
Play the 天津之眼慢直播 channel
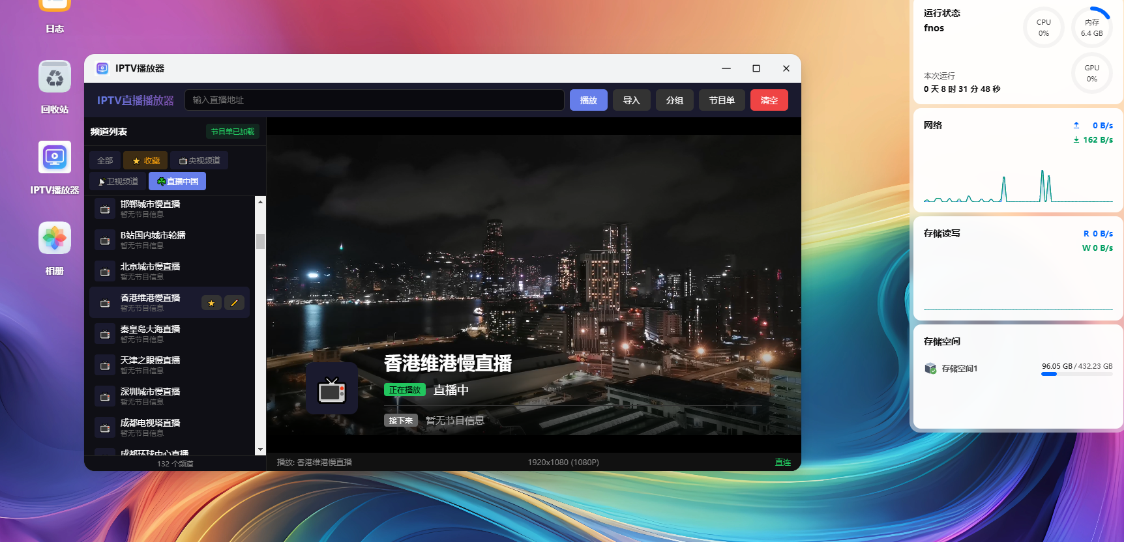click(150, 360)
